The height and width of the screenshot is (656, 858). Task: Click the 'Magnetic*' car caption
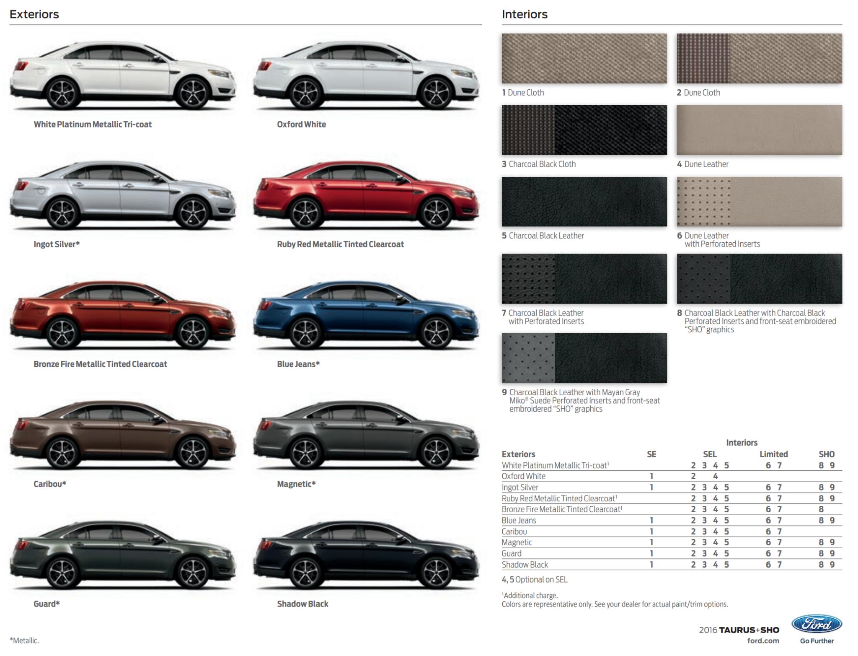coord(296,484)
